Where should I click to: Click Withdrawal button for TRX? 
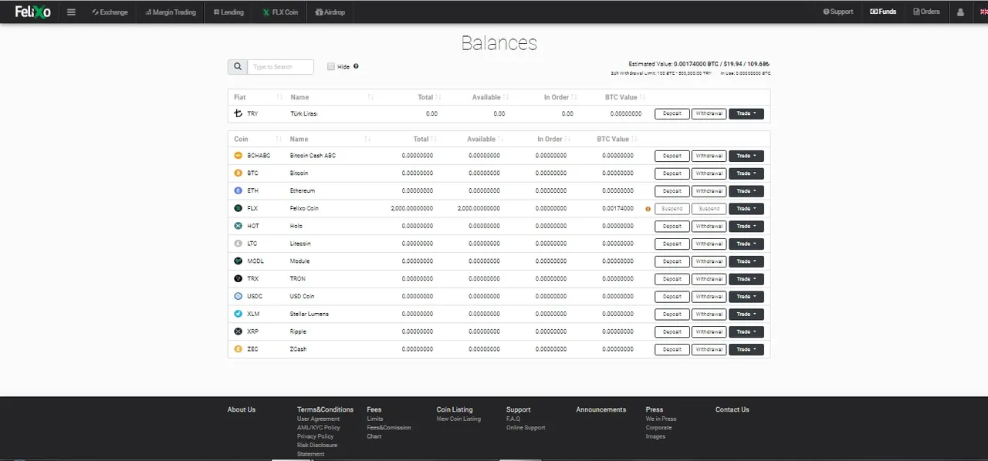click(x=709, y=279)
